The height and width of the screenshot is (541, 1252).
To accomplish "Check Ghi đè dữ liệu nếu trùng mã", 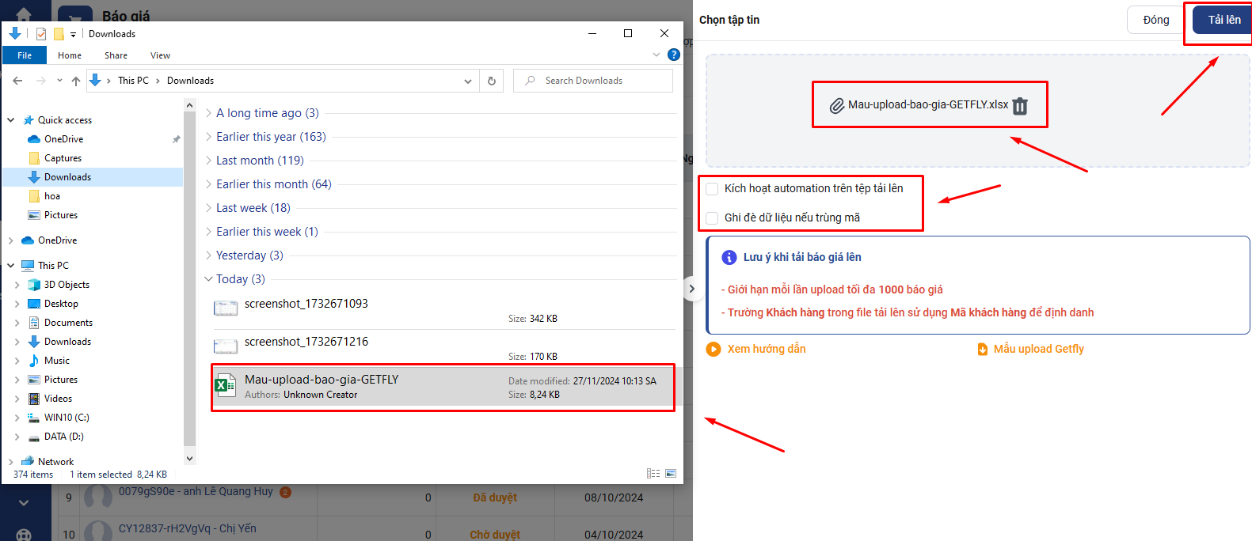I will click(713, 218).
